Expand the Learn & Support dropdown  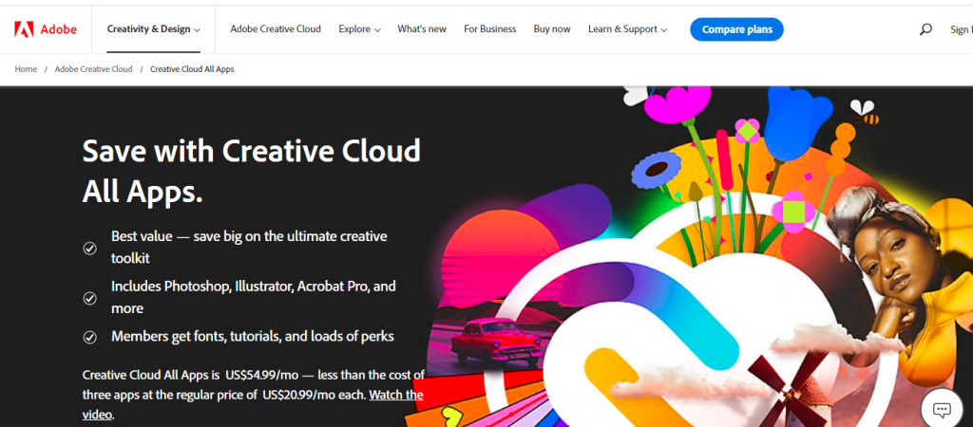627,29
